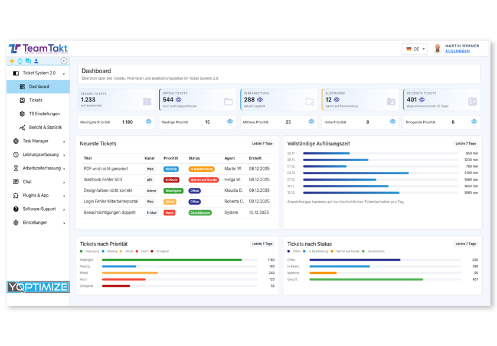Select Letzte 7 Tage in Tickets nach Status
Screen dimensions: 497x346
[466, 243]
